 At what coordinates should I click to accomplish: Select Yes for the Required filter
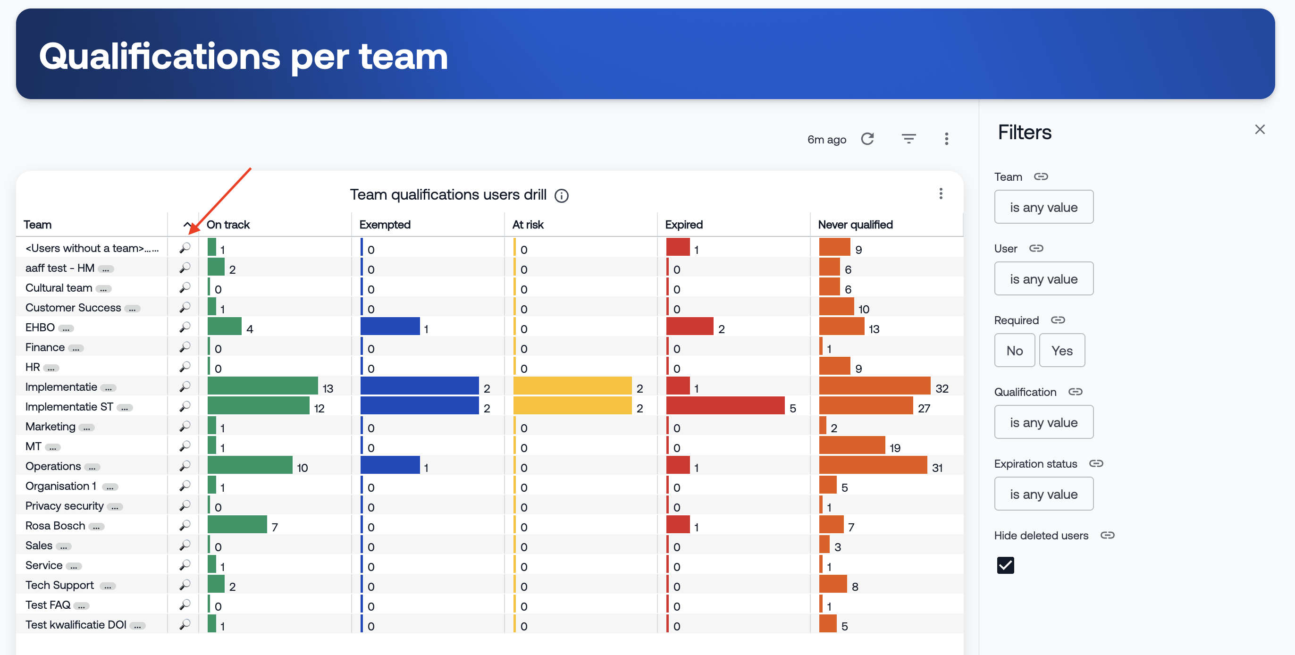pos(1061,350)
